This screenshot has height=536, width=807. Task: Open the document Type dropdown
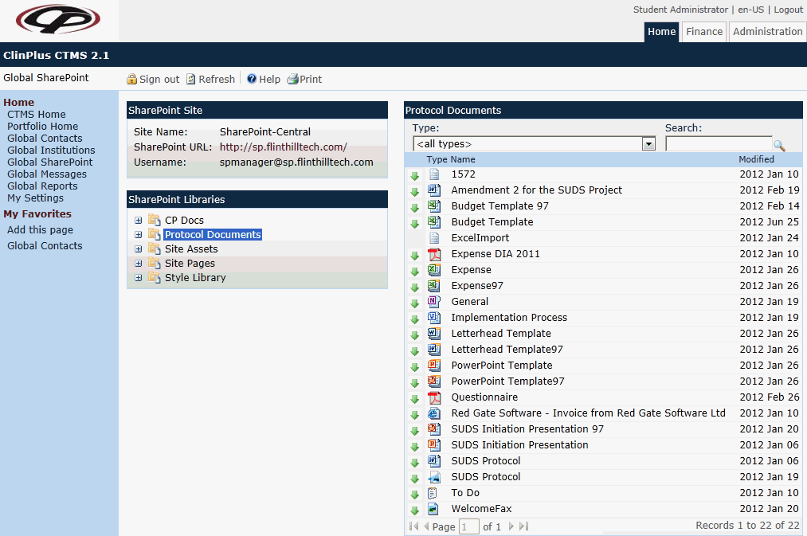(648, 144)
